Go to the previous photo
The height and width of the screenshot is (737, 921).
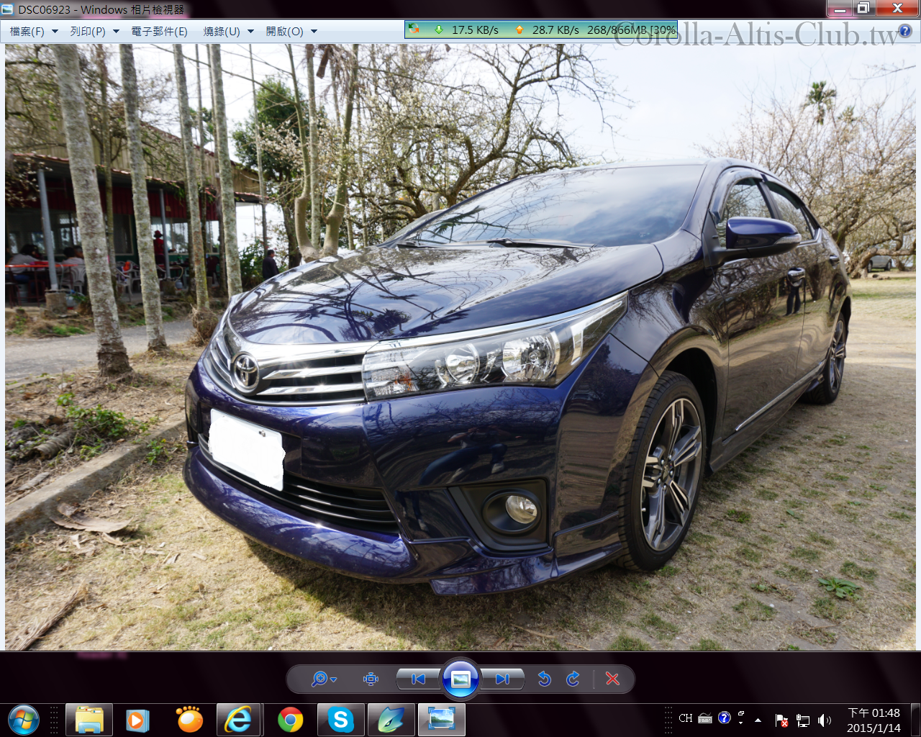click(x=418, y=679)
